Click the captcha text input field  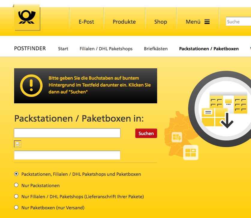point(67,155)
